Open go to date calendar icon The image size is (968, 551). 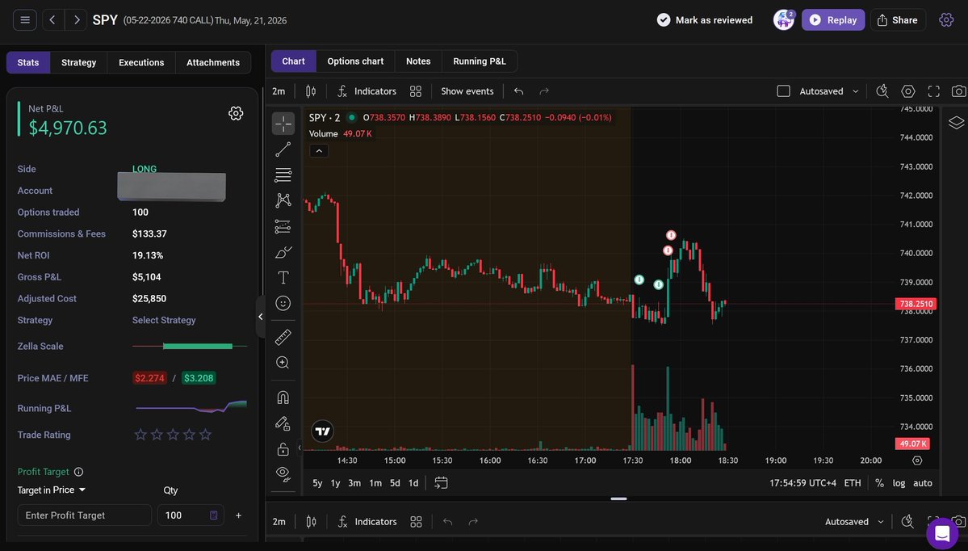[x=441, y=483]
